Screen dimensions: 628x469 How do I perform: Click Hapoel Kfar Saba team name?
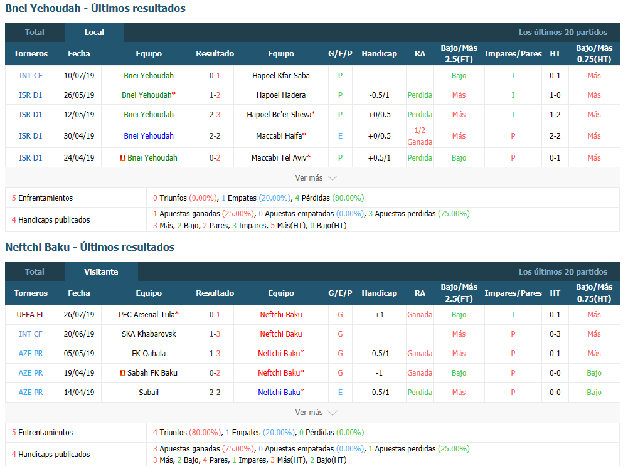(281, 76)
